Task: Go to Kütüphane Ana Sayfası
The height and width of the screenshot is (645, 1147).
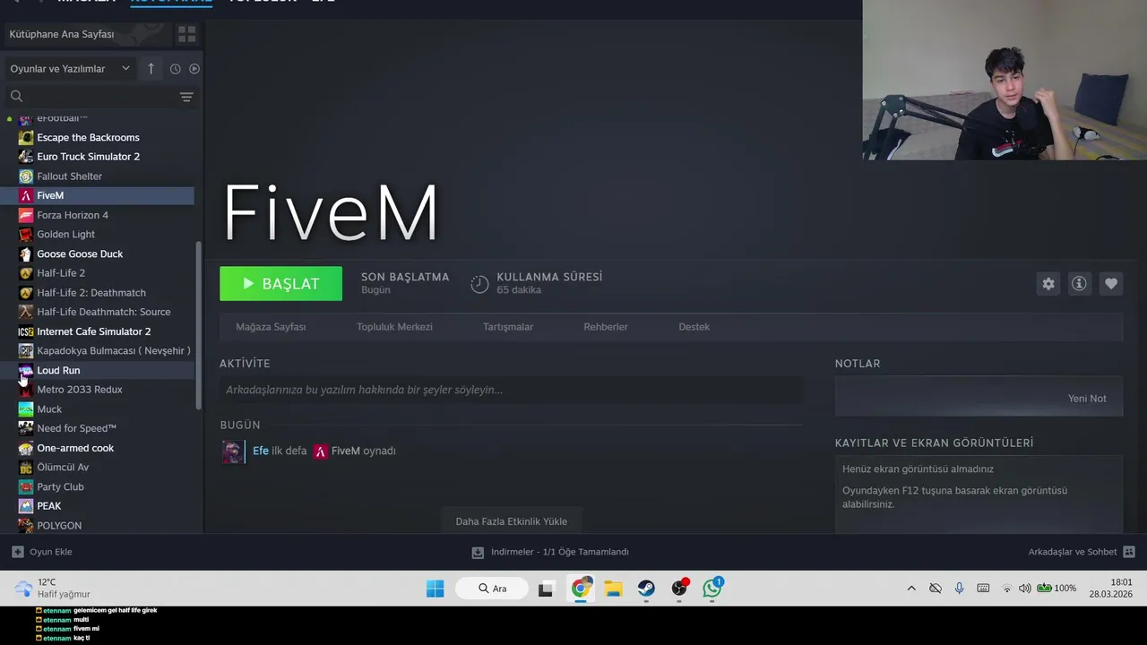Action: (x=62, y=34)
